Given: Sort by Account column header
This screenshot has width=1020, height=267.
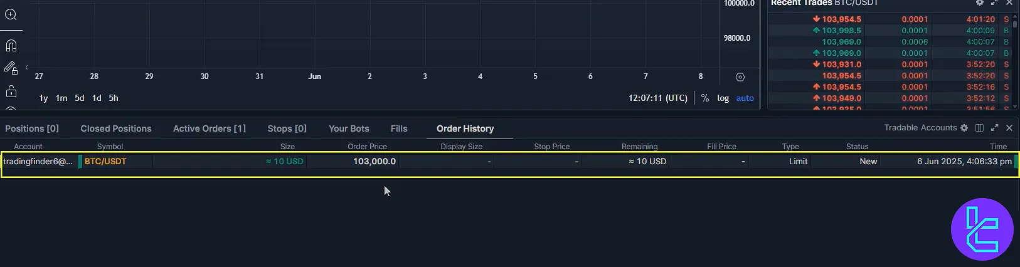Looking at the screenshot, I should (x=28, y=147).
